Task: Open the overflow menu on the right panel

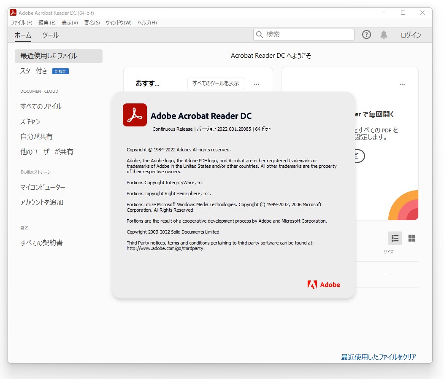Action: click(x=402, y=84)
